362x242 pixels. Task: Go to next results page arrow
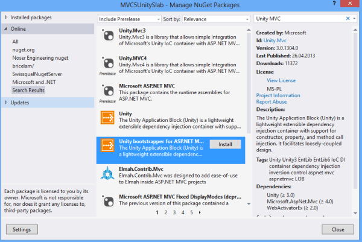200,212
